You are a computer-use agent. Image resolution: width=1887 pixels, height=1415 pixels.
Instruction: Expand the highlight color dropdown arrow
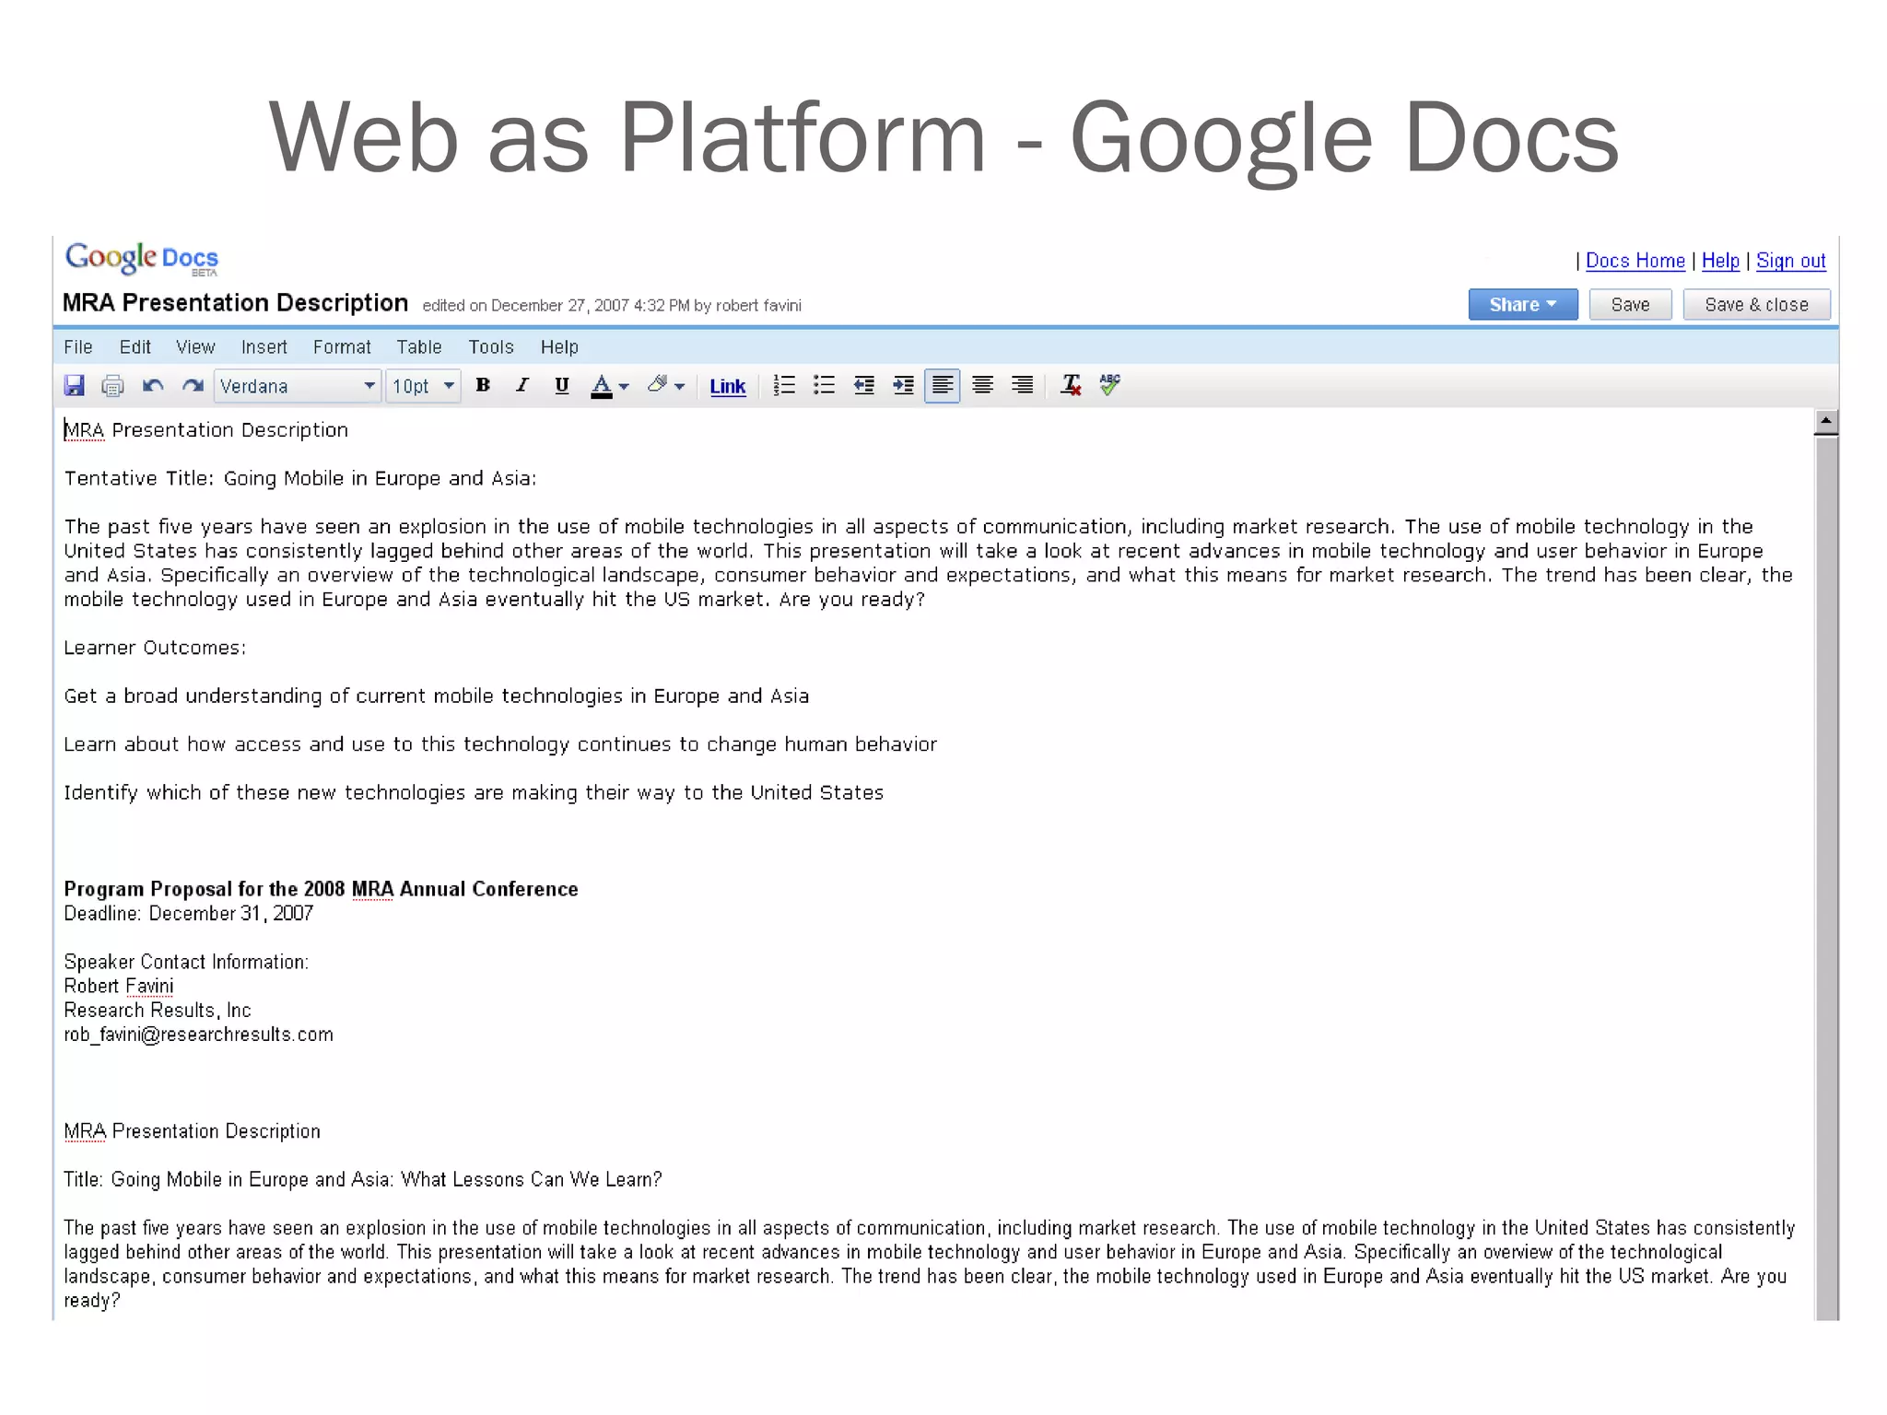(680, 387)
